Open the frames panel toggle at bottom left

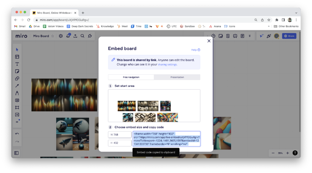(16, 153)
